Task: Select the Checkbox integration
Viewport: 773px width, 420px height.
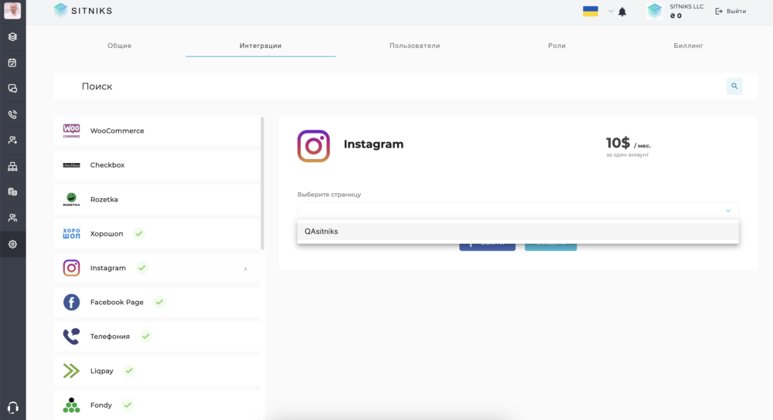Action: tap(157, 165)
